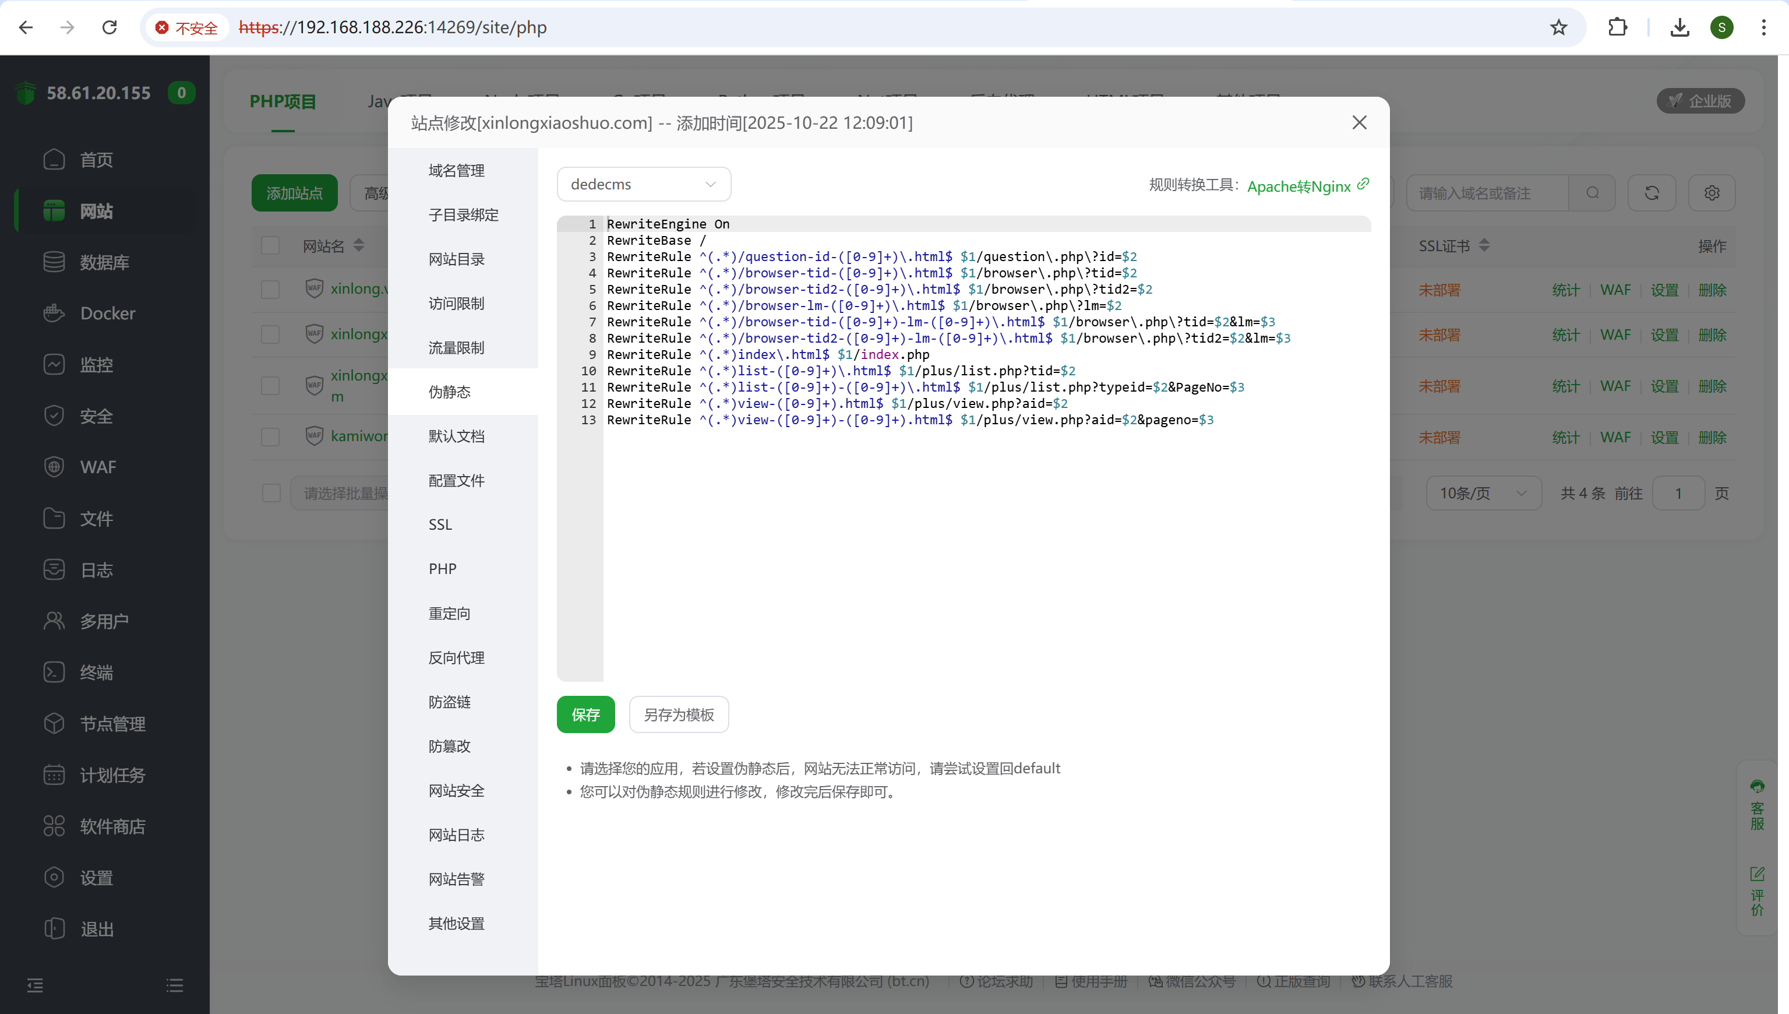
Task: Click the 另存为模板 button
Action: (x=678, y=714)
